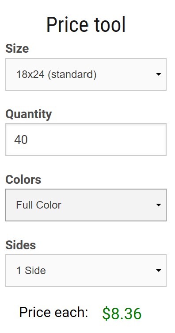Expand the Sides dropdown

(86, 271)
